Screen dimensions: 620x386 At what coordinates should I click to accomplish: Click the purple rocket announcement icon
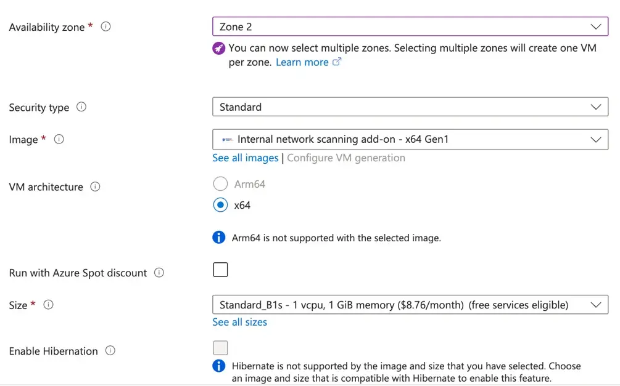pos(219,48)
